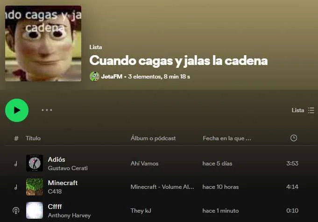Open the Lista view options dropdown
318x222 pixels.
(x=303, y=110)
